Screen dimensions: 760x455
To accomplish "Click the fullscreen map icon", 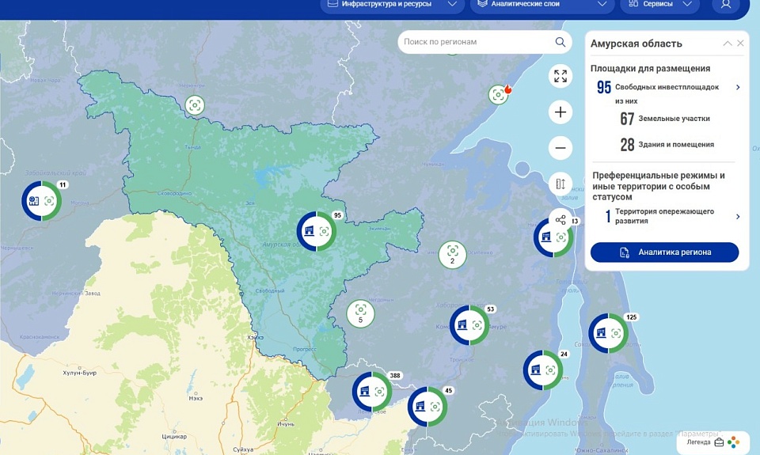I will [560, 76].
